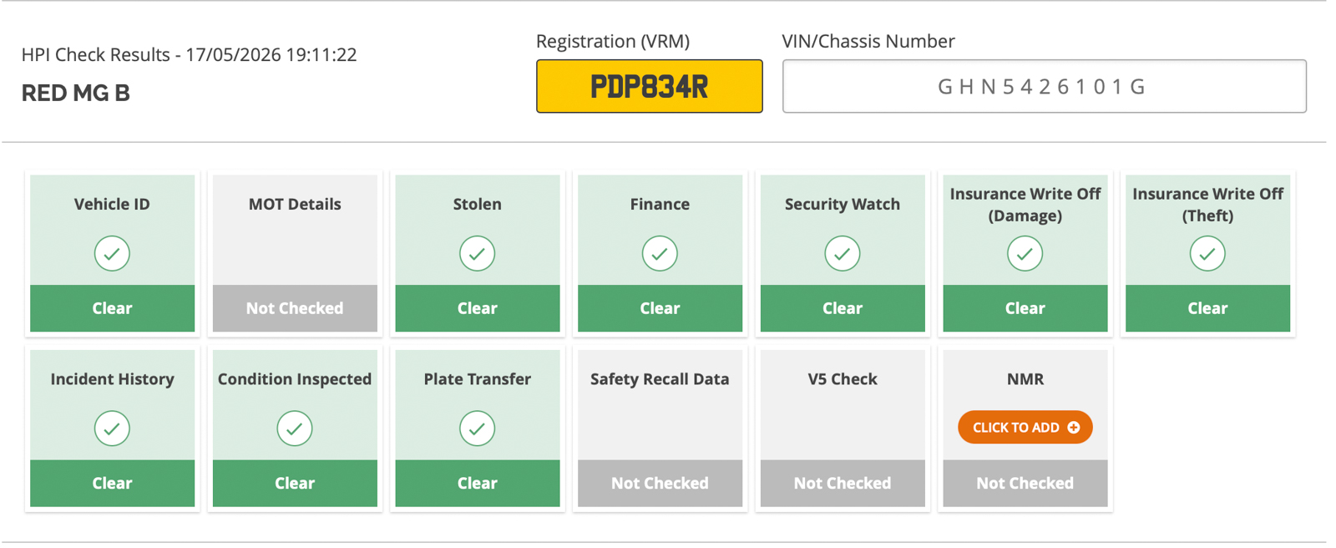Click the Incident History checkmark icon
Image resolution: width=1336 pixels, height=548 pixels.
click(112, 429)
